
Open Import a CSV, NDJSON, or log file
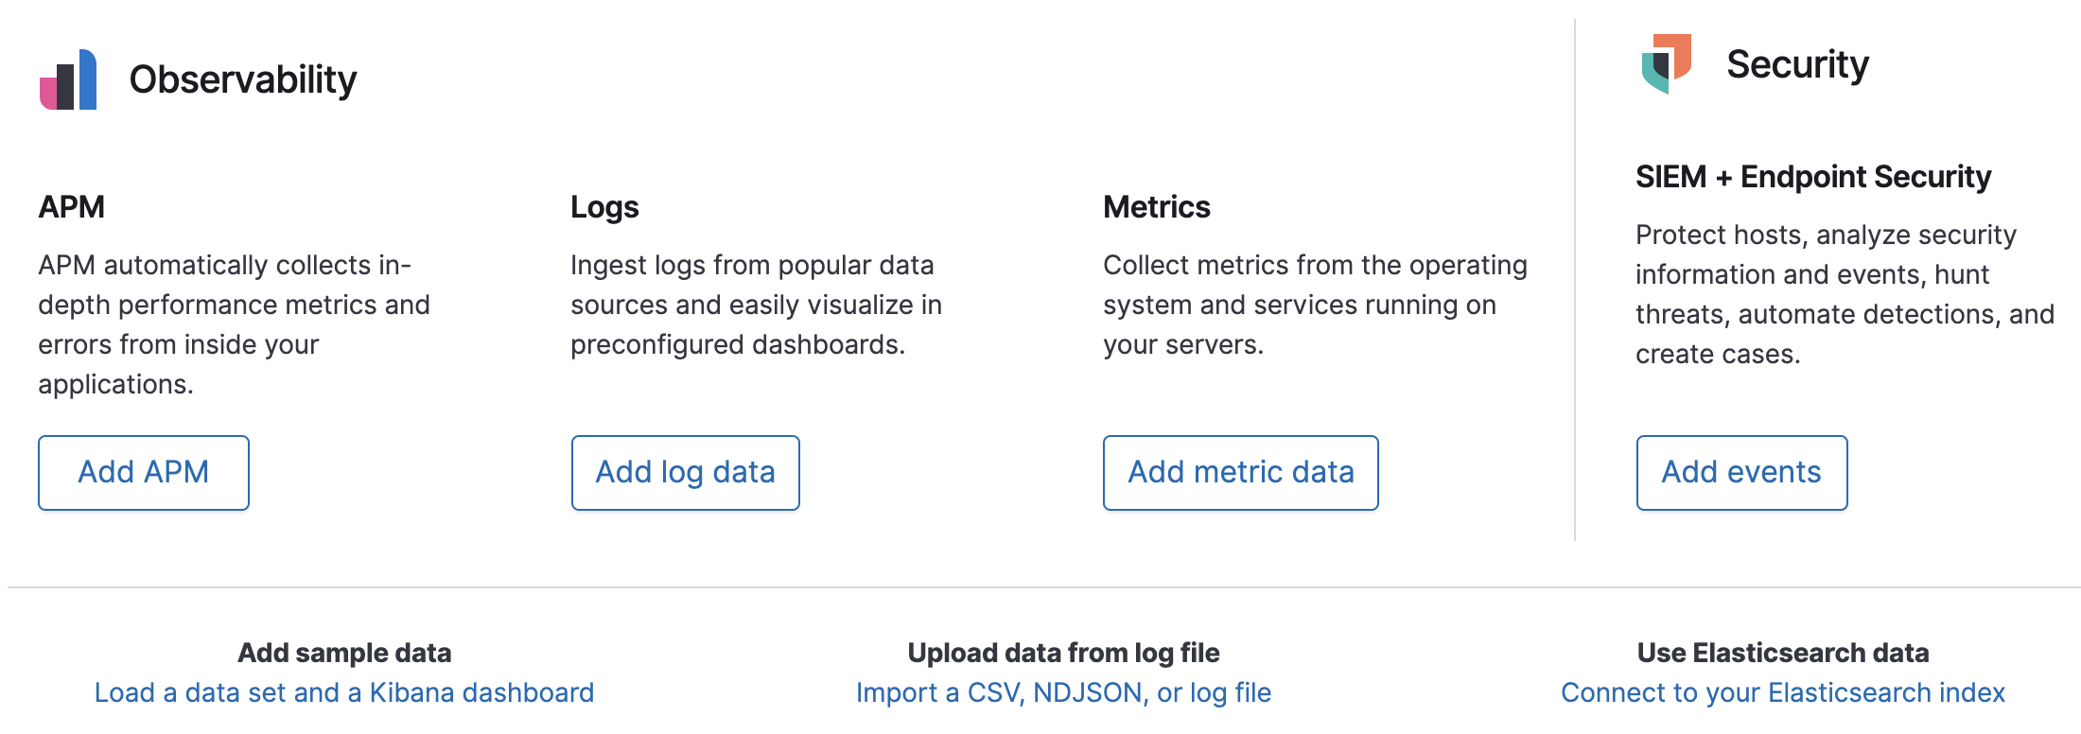tap(1063, 691)
